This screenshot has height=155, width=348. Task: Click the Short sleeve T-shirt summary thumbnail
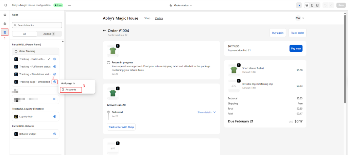(234, 70)
